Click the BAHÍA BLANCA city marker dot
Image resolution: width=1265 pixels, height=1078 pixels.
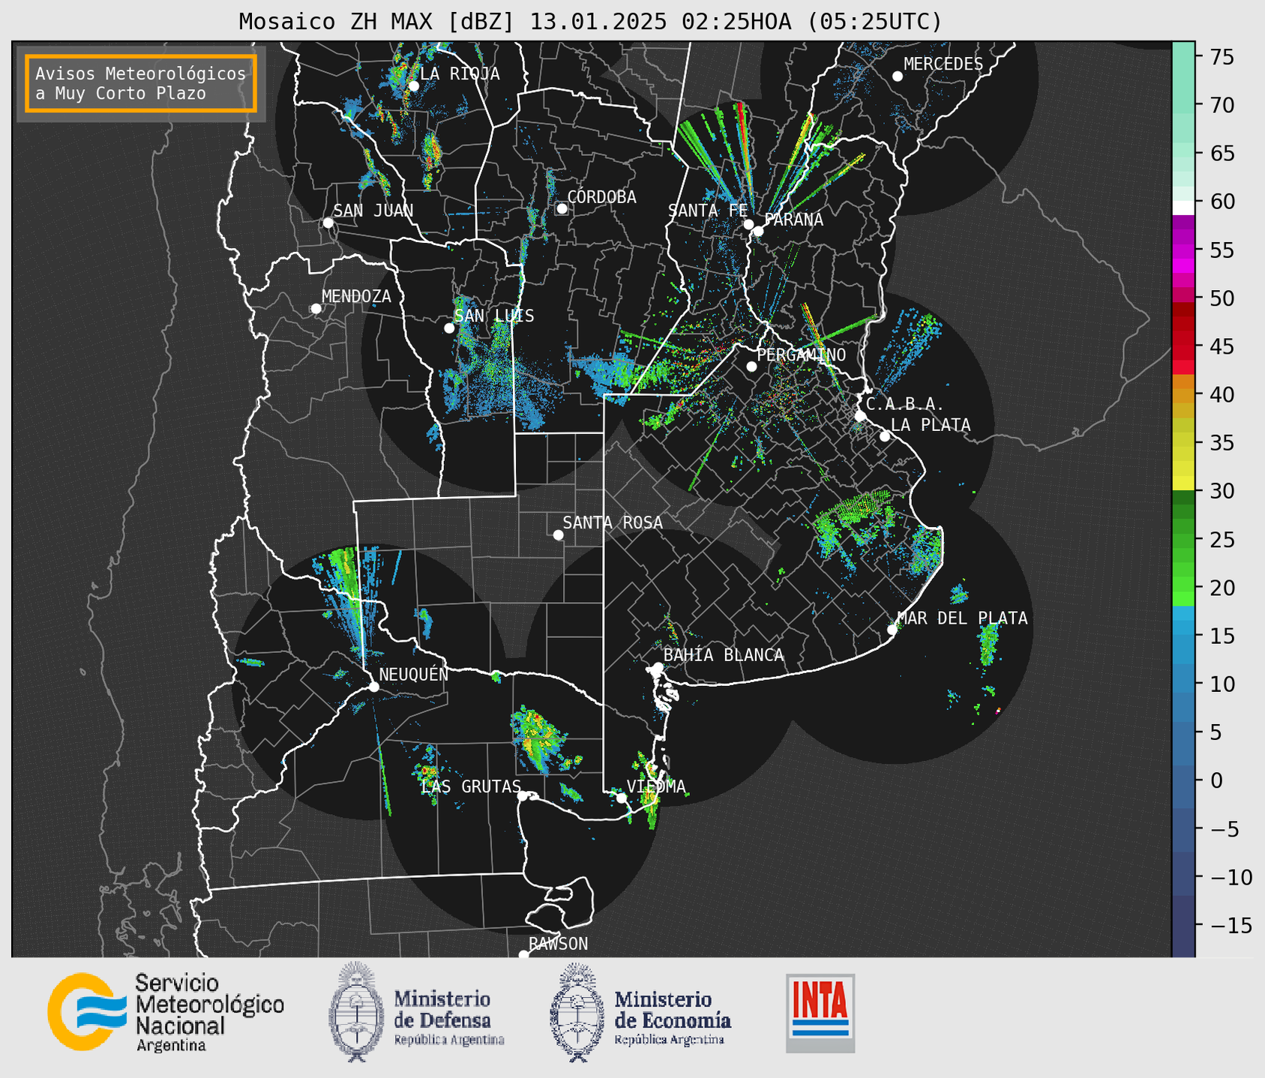(658, 667)
